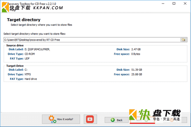
Task: Click the How it works? button
Action: (x=61, y=119)
